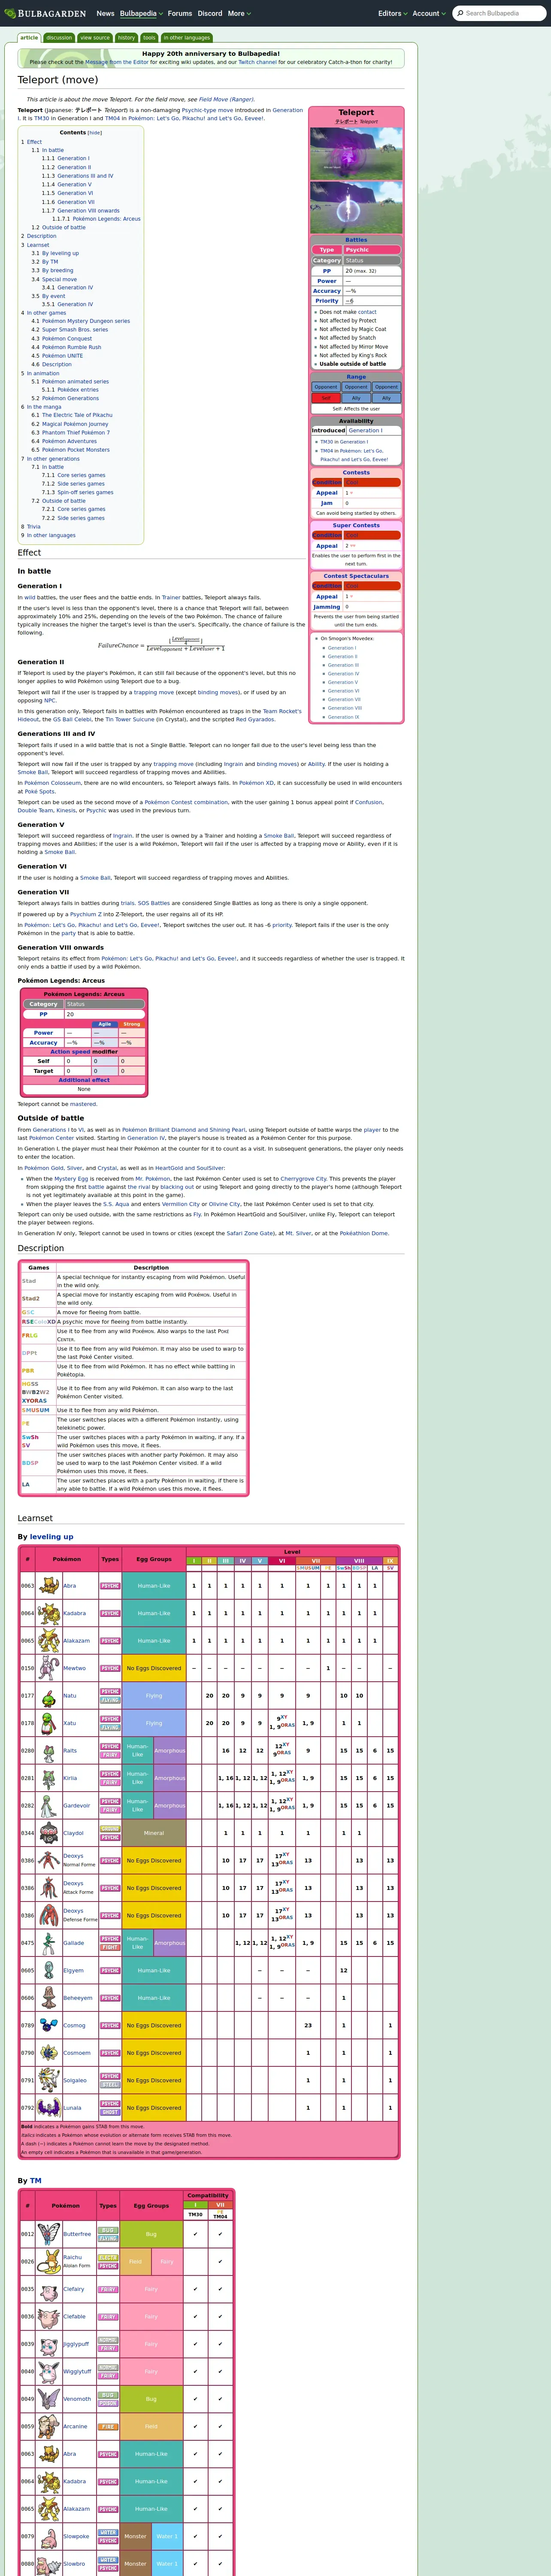This screenshot has height=2576, width=551.
Task: Click the 'Flying' egg group cell for Natu
Action: click(154, 1695)
